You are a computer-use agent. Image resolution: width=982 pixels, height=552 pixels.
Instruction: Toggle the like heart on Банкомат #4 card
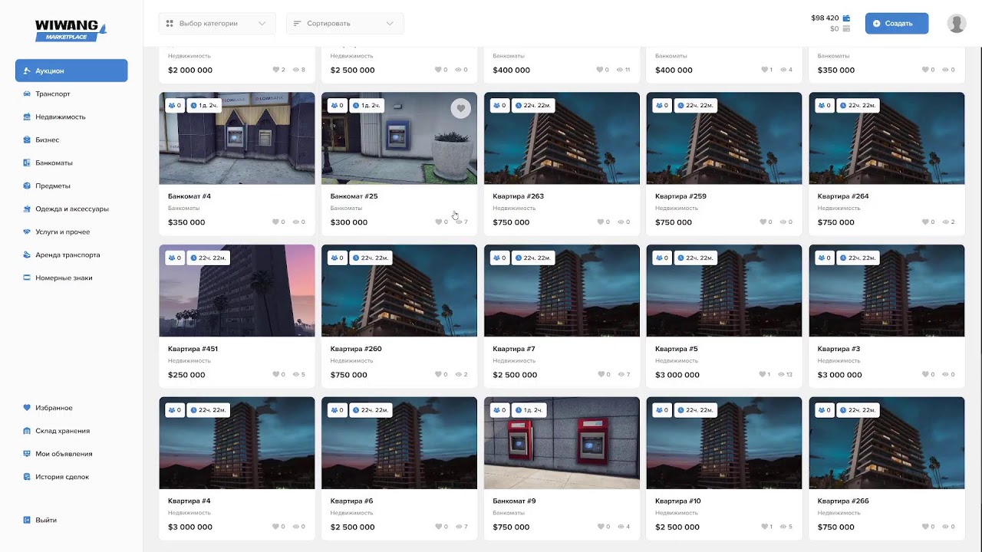pos(276,222)
